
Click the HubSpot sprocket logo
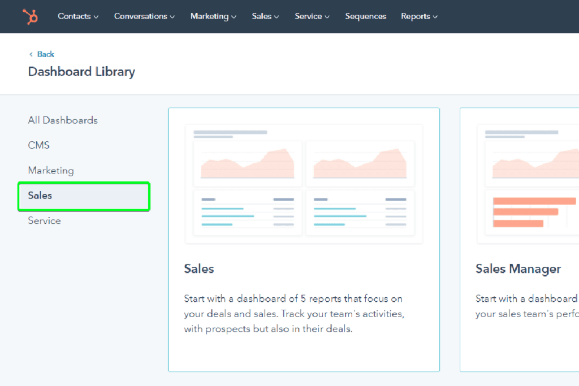(31, 16)
